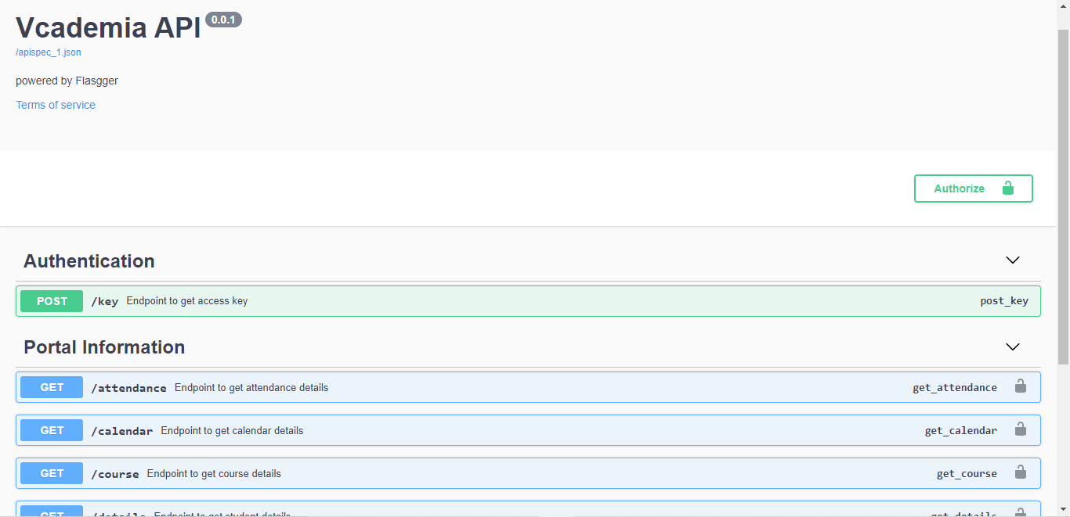1070x517 pixels.
Task: Click 'powered by Flasgger' text
Action: coord(67,81)
